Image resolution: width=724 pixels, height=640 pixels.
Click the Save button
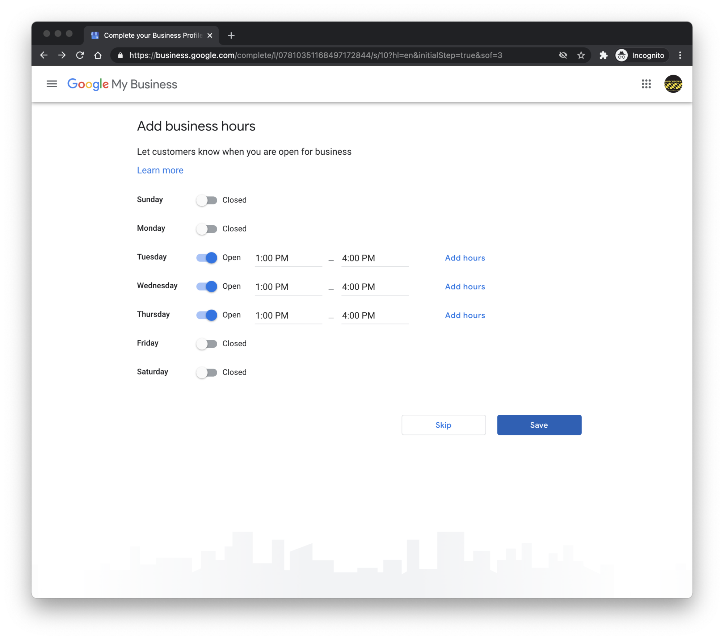click(539, 424)
